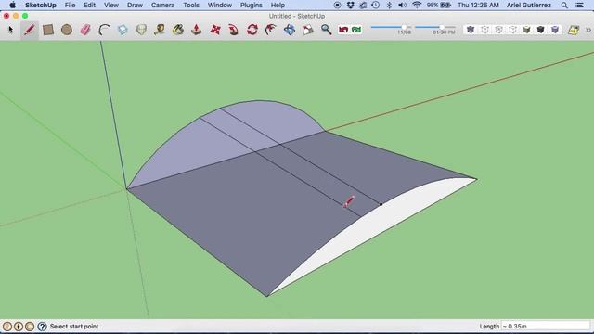Viewport: 594px width, 334px height.
Task: Click the Ariel Gutierrez user menu
Action: tap(528, 6)
